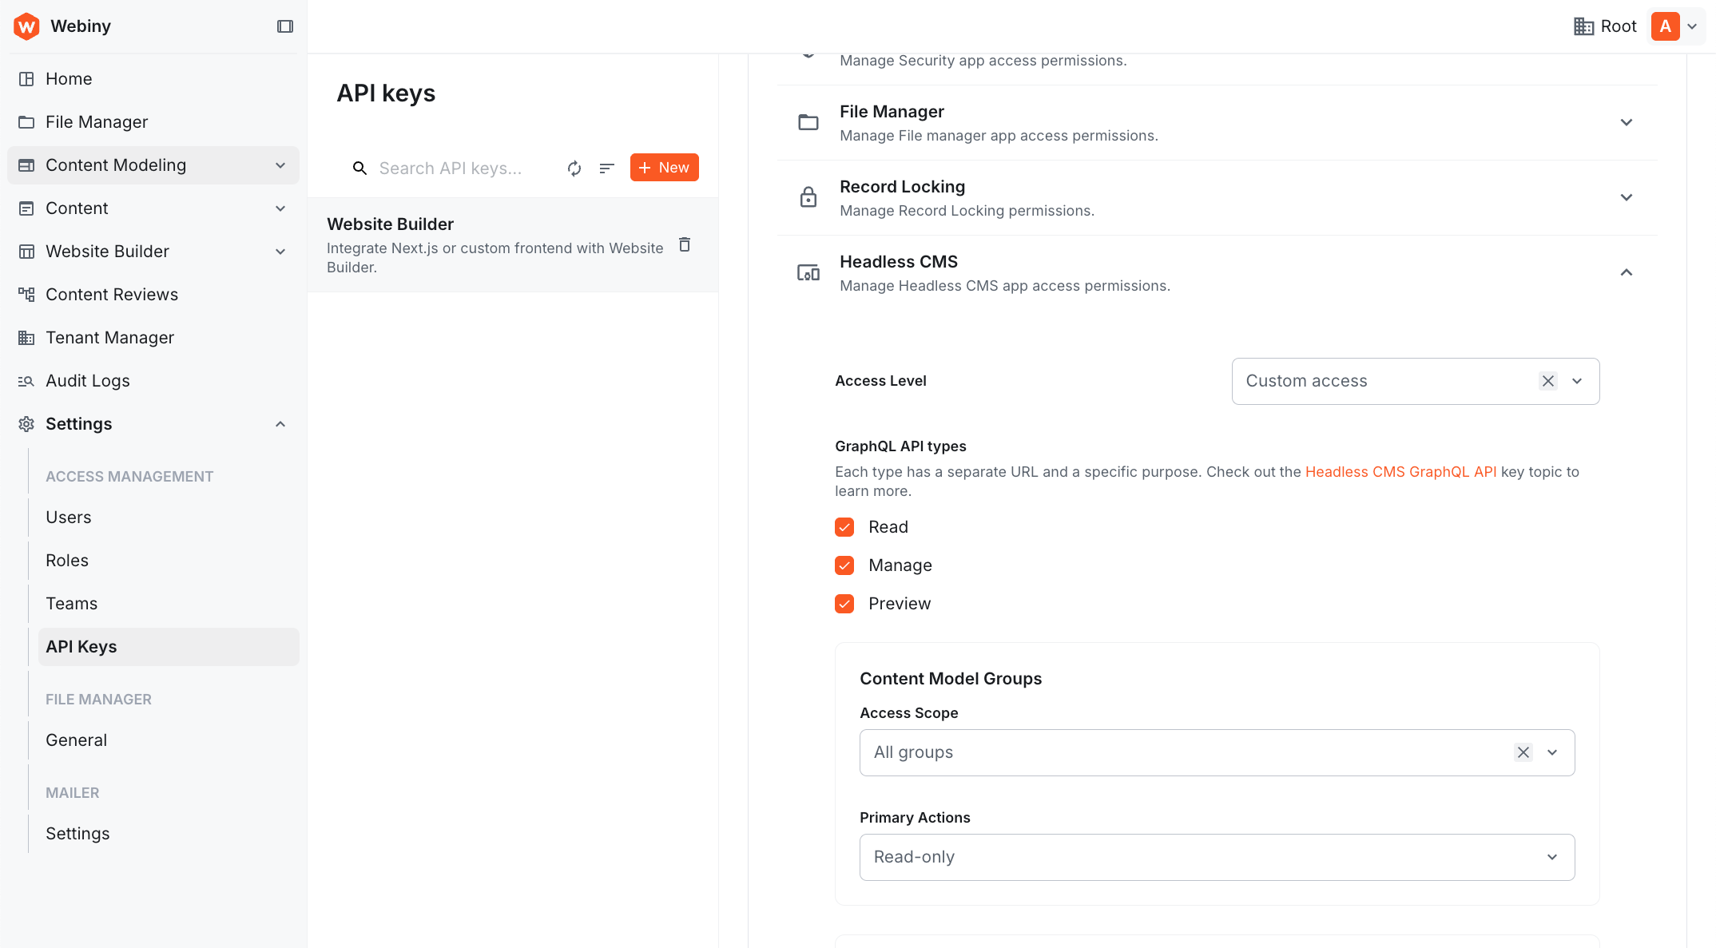The image size is (1716, 948).
Task: Uncheck the Read GraphQL API type
Action: 844,526
